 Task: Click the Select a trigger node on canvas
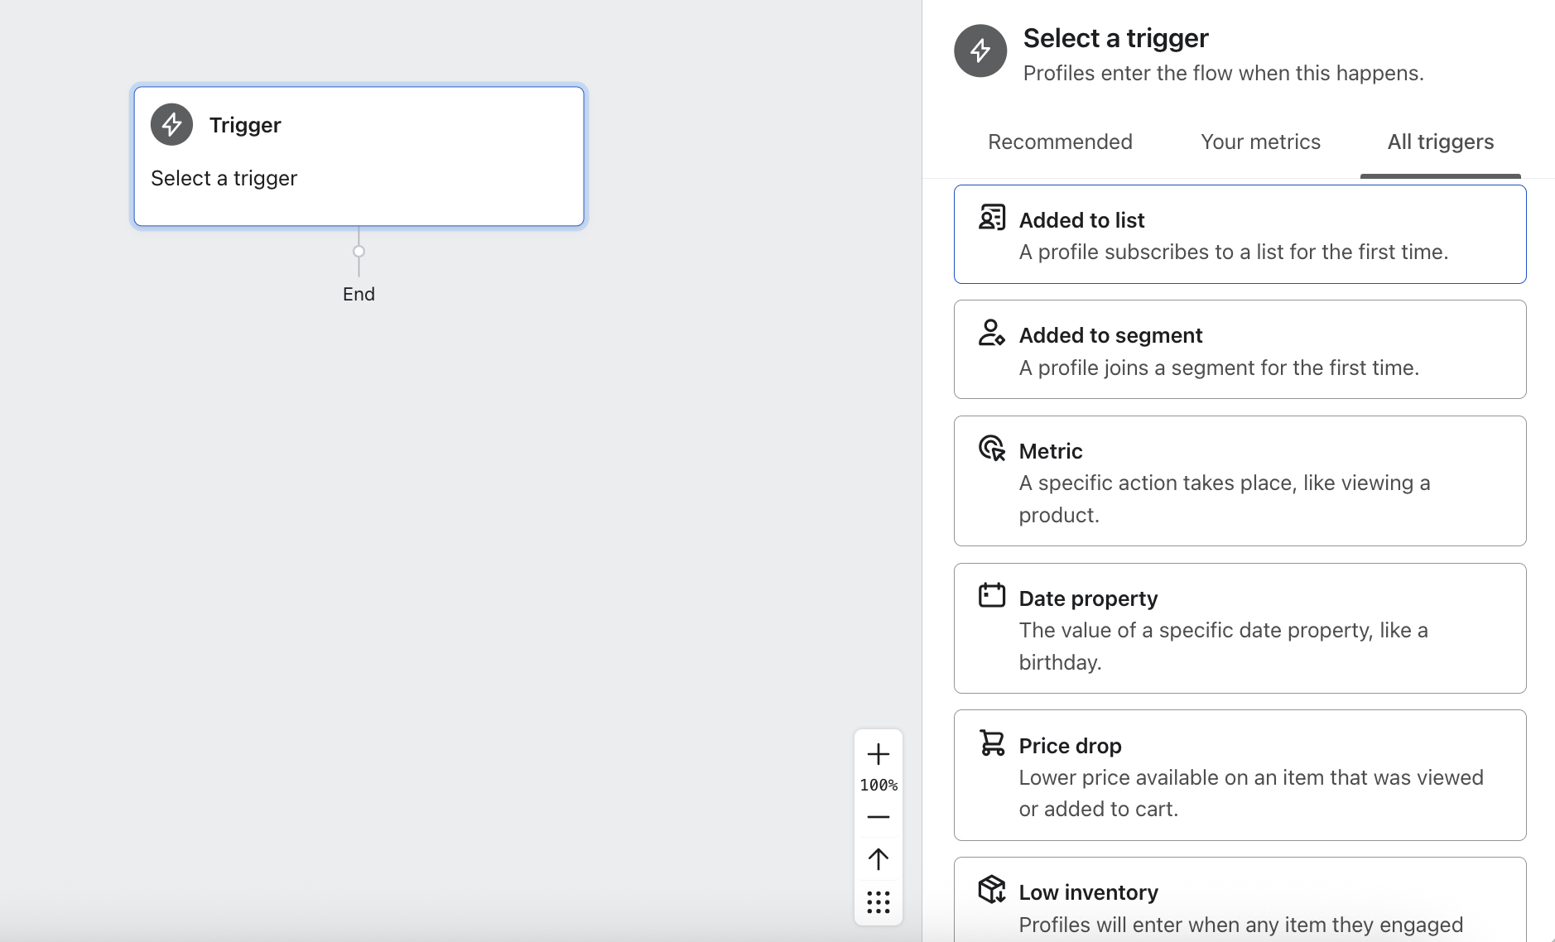click(359, 156)
